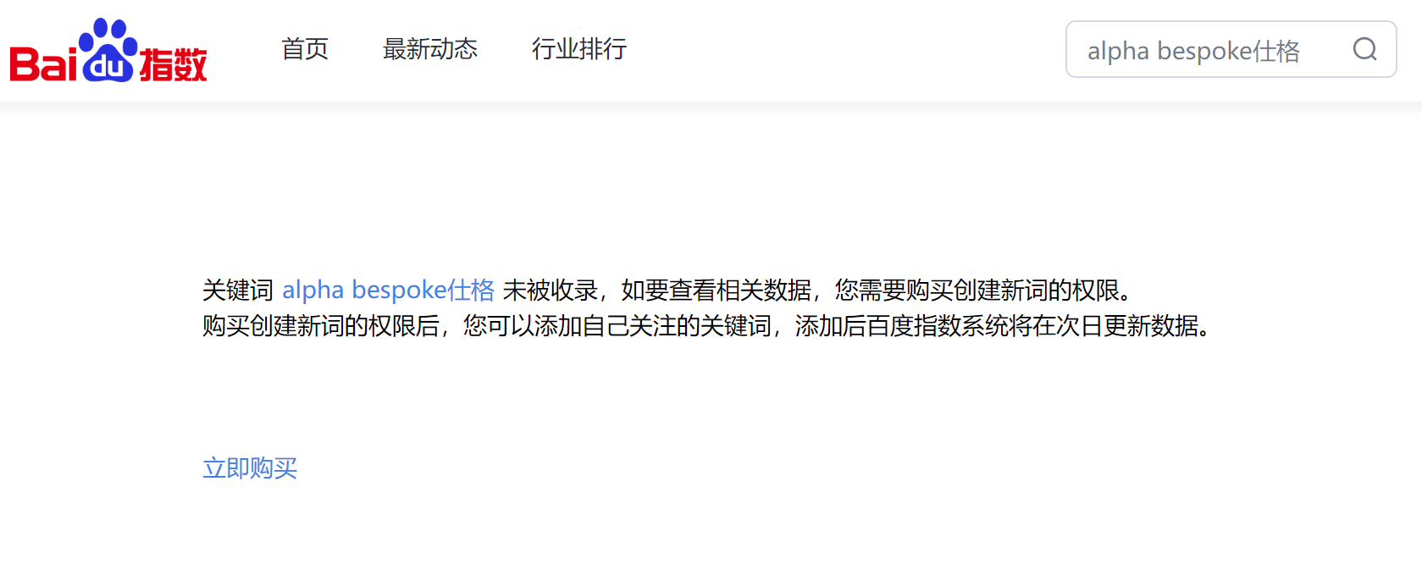Click the red 指数 logo text

tap(173, 64)
